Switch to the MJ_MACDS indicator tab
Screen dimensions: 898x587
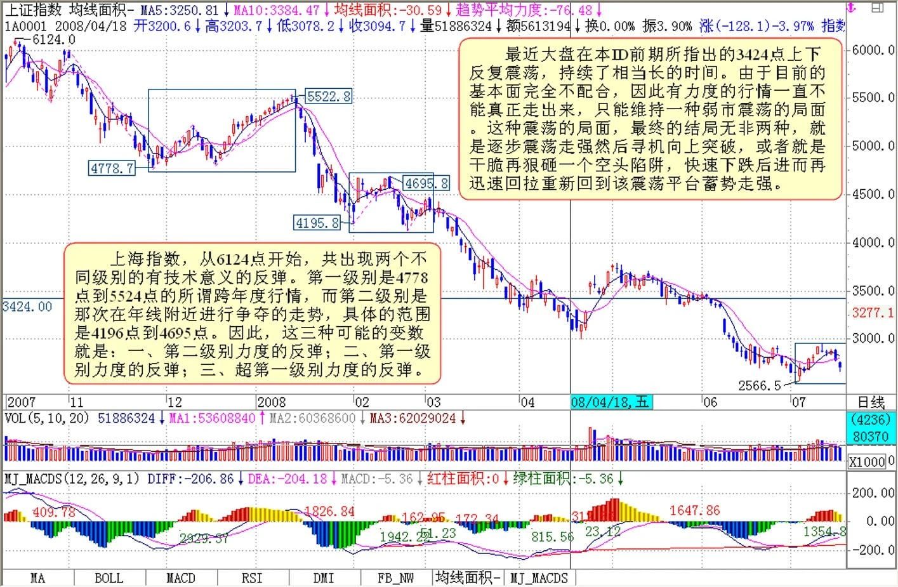click(539, 578)
